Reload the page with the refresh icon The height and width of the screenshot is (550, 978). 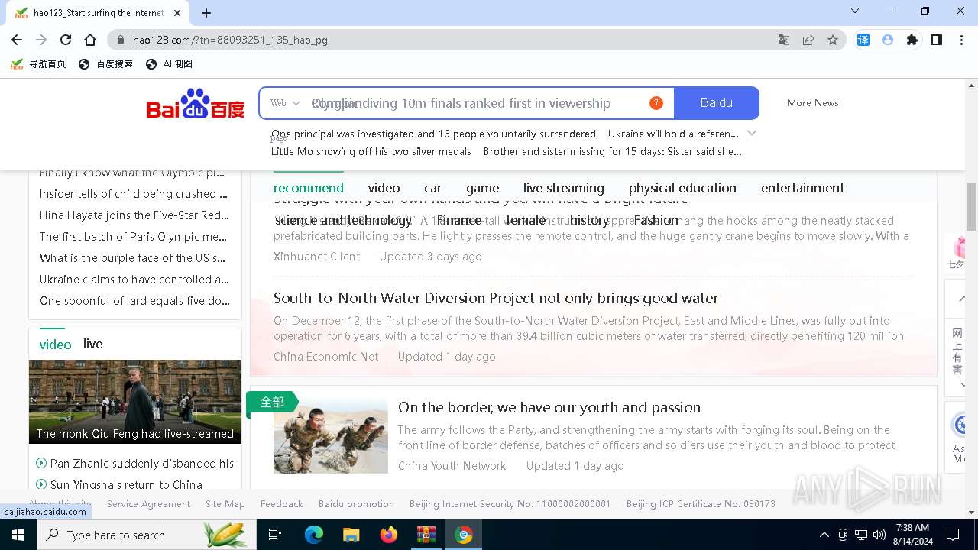[x=66, y=40]
